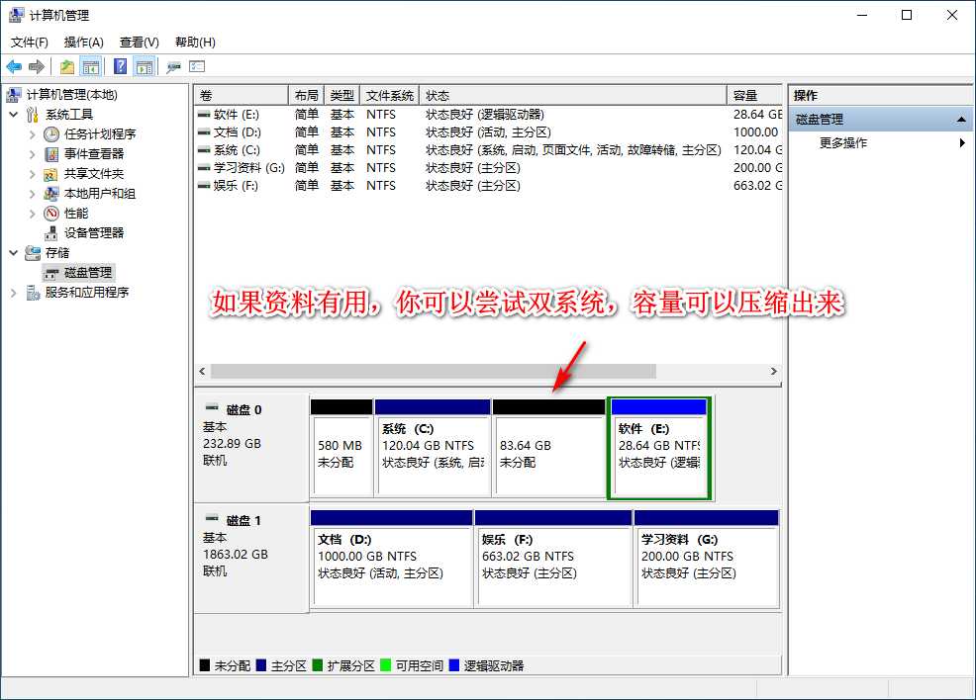Expand the 服务和应用程序 node
The height and width of the screenshot is (700, 976).
coord(14,293)
